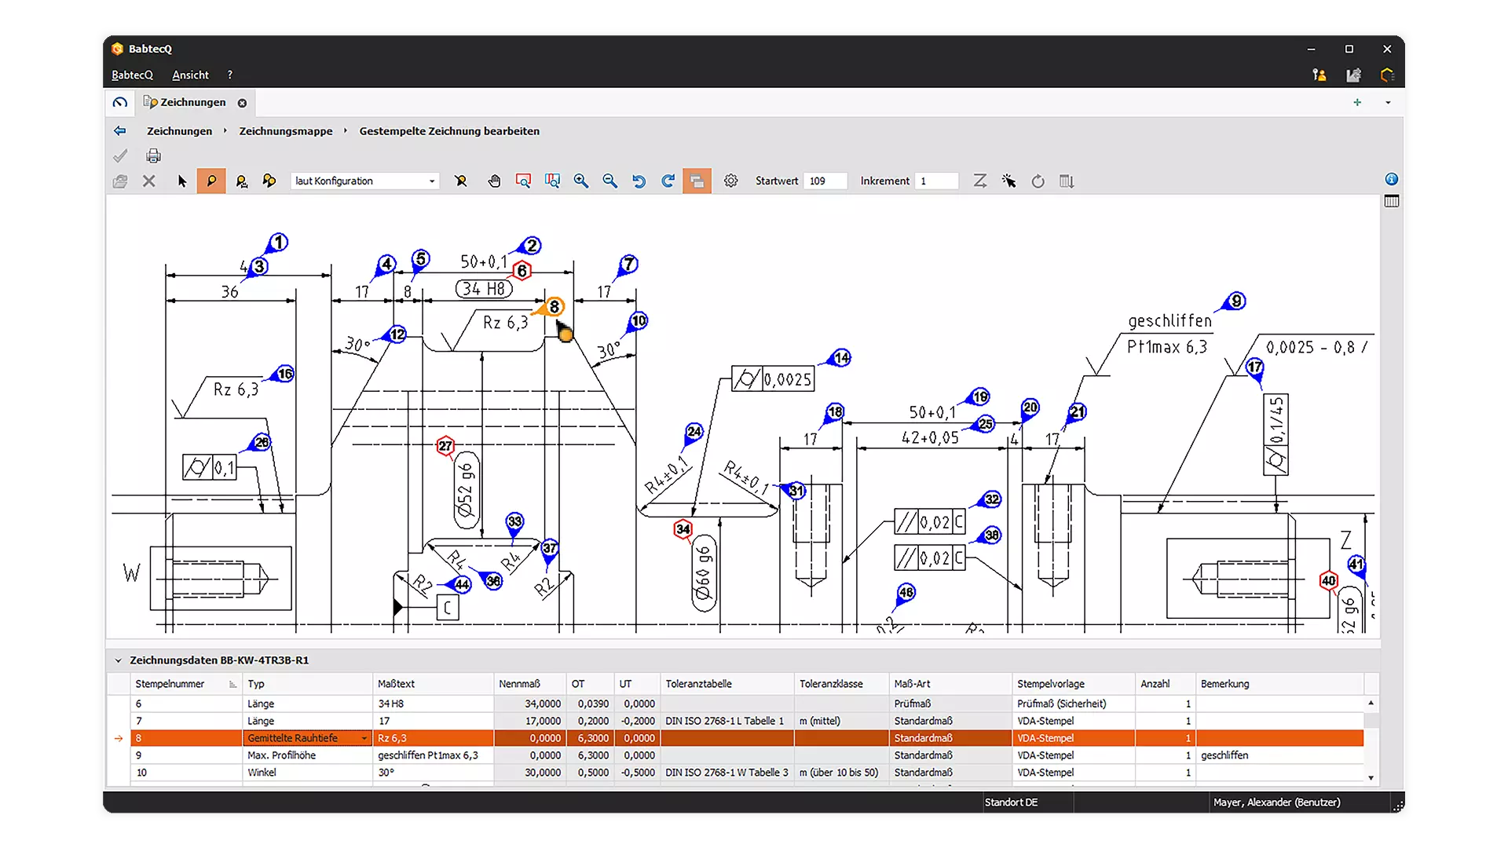Sort by Stempelnummer column header
Viewport: 1508px width, 848px height.
click(x=186, y=684)
